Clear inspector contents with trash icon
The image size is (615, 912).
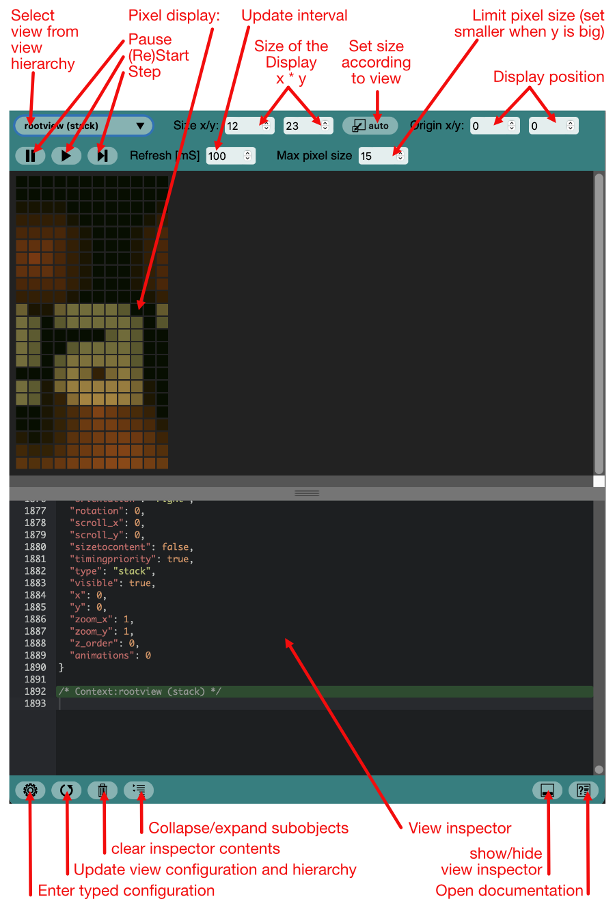pyautogui.click(x=102, y=790)
